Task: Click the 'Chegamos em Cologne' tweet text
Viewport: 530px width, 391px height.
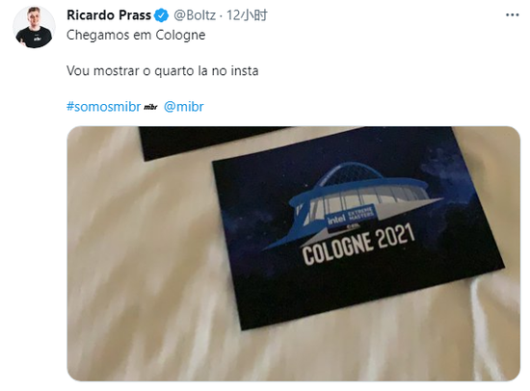Action: [136, 35]
